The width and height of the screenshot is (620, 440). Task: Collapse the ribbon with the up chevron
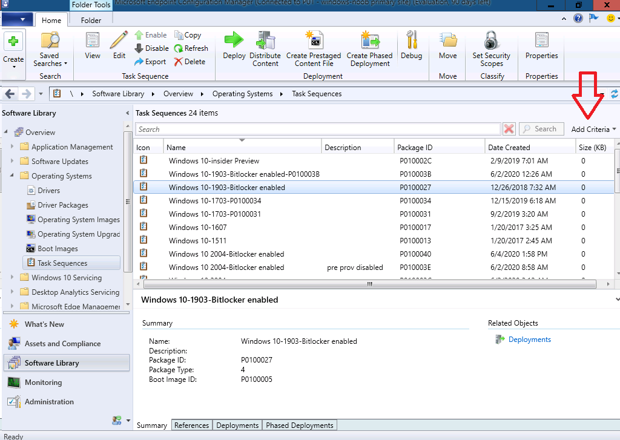(x=564, y=19)
